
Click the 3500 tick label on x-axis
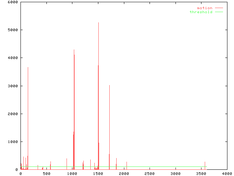pos(201,173)
